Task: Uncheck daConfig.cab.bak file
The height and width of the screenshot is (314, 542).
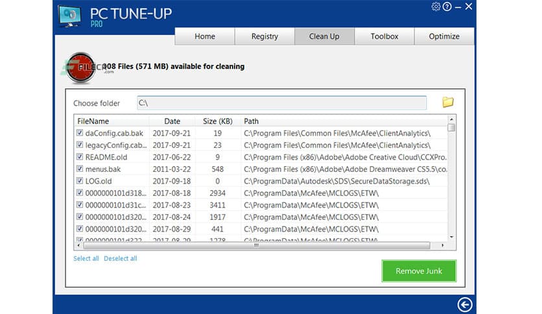Action: click(80, 133)
